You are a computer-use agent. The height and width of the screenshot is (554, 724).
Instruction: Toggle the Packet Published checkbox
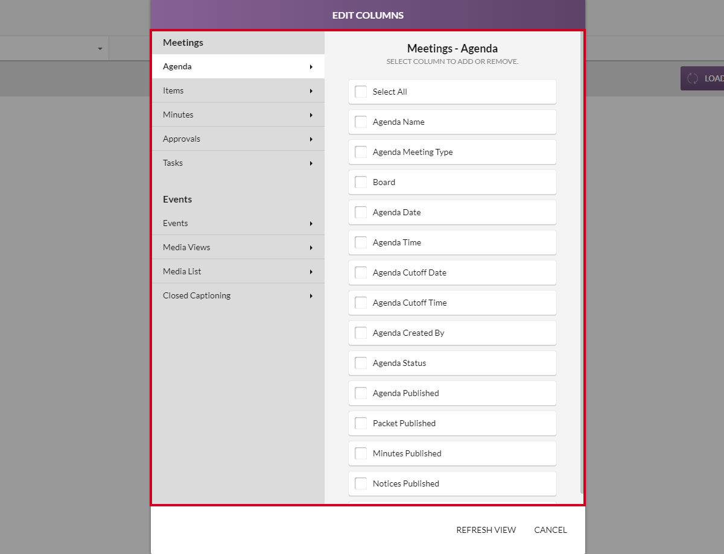pyautogui.click(x=361, y=423)
